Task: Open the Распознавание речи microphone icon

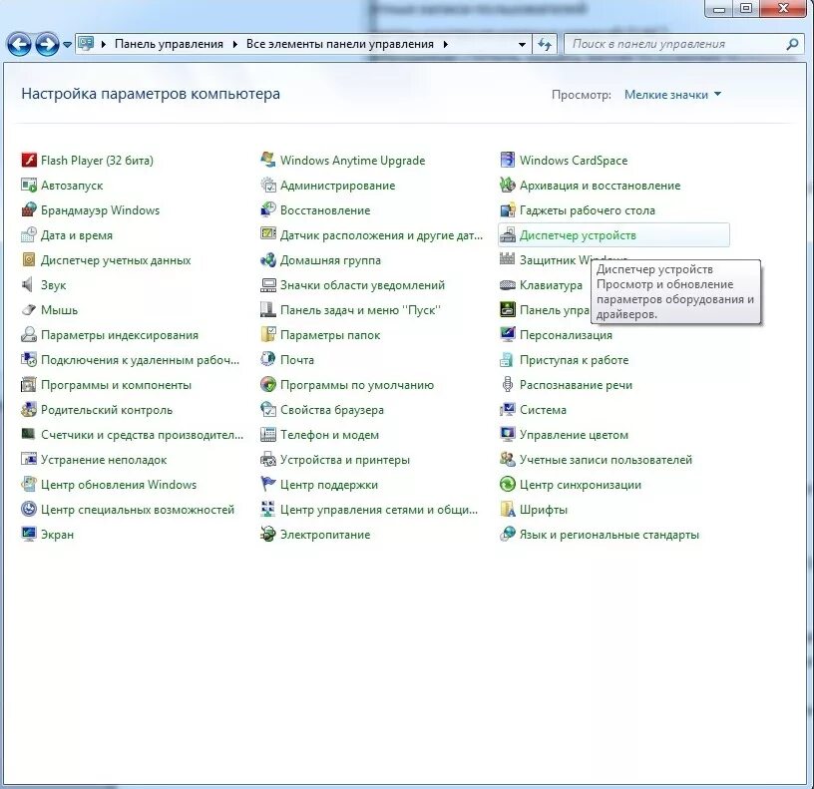Action: [507, 384]
